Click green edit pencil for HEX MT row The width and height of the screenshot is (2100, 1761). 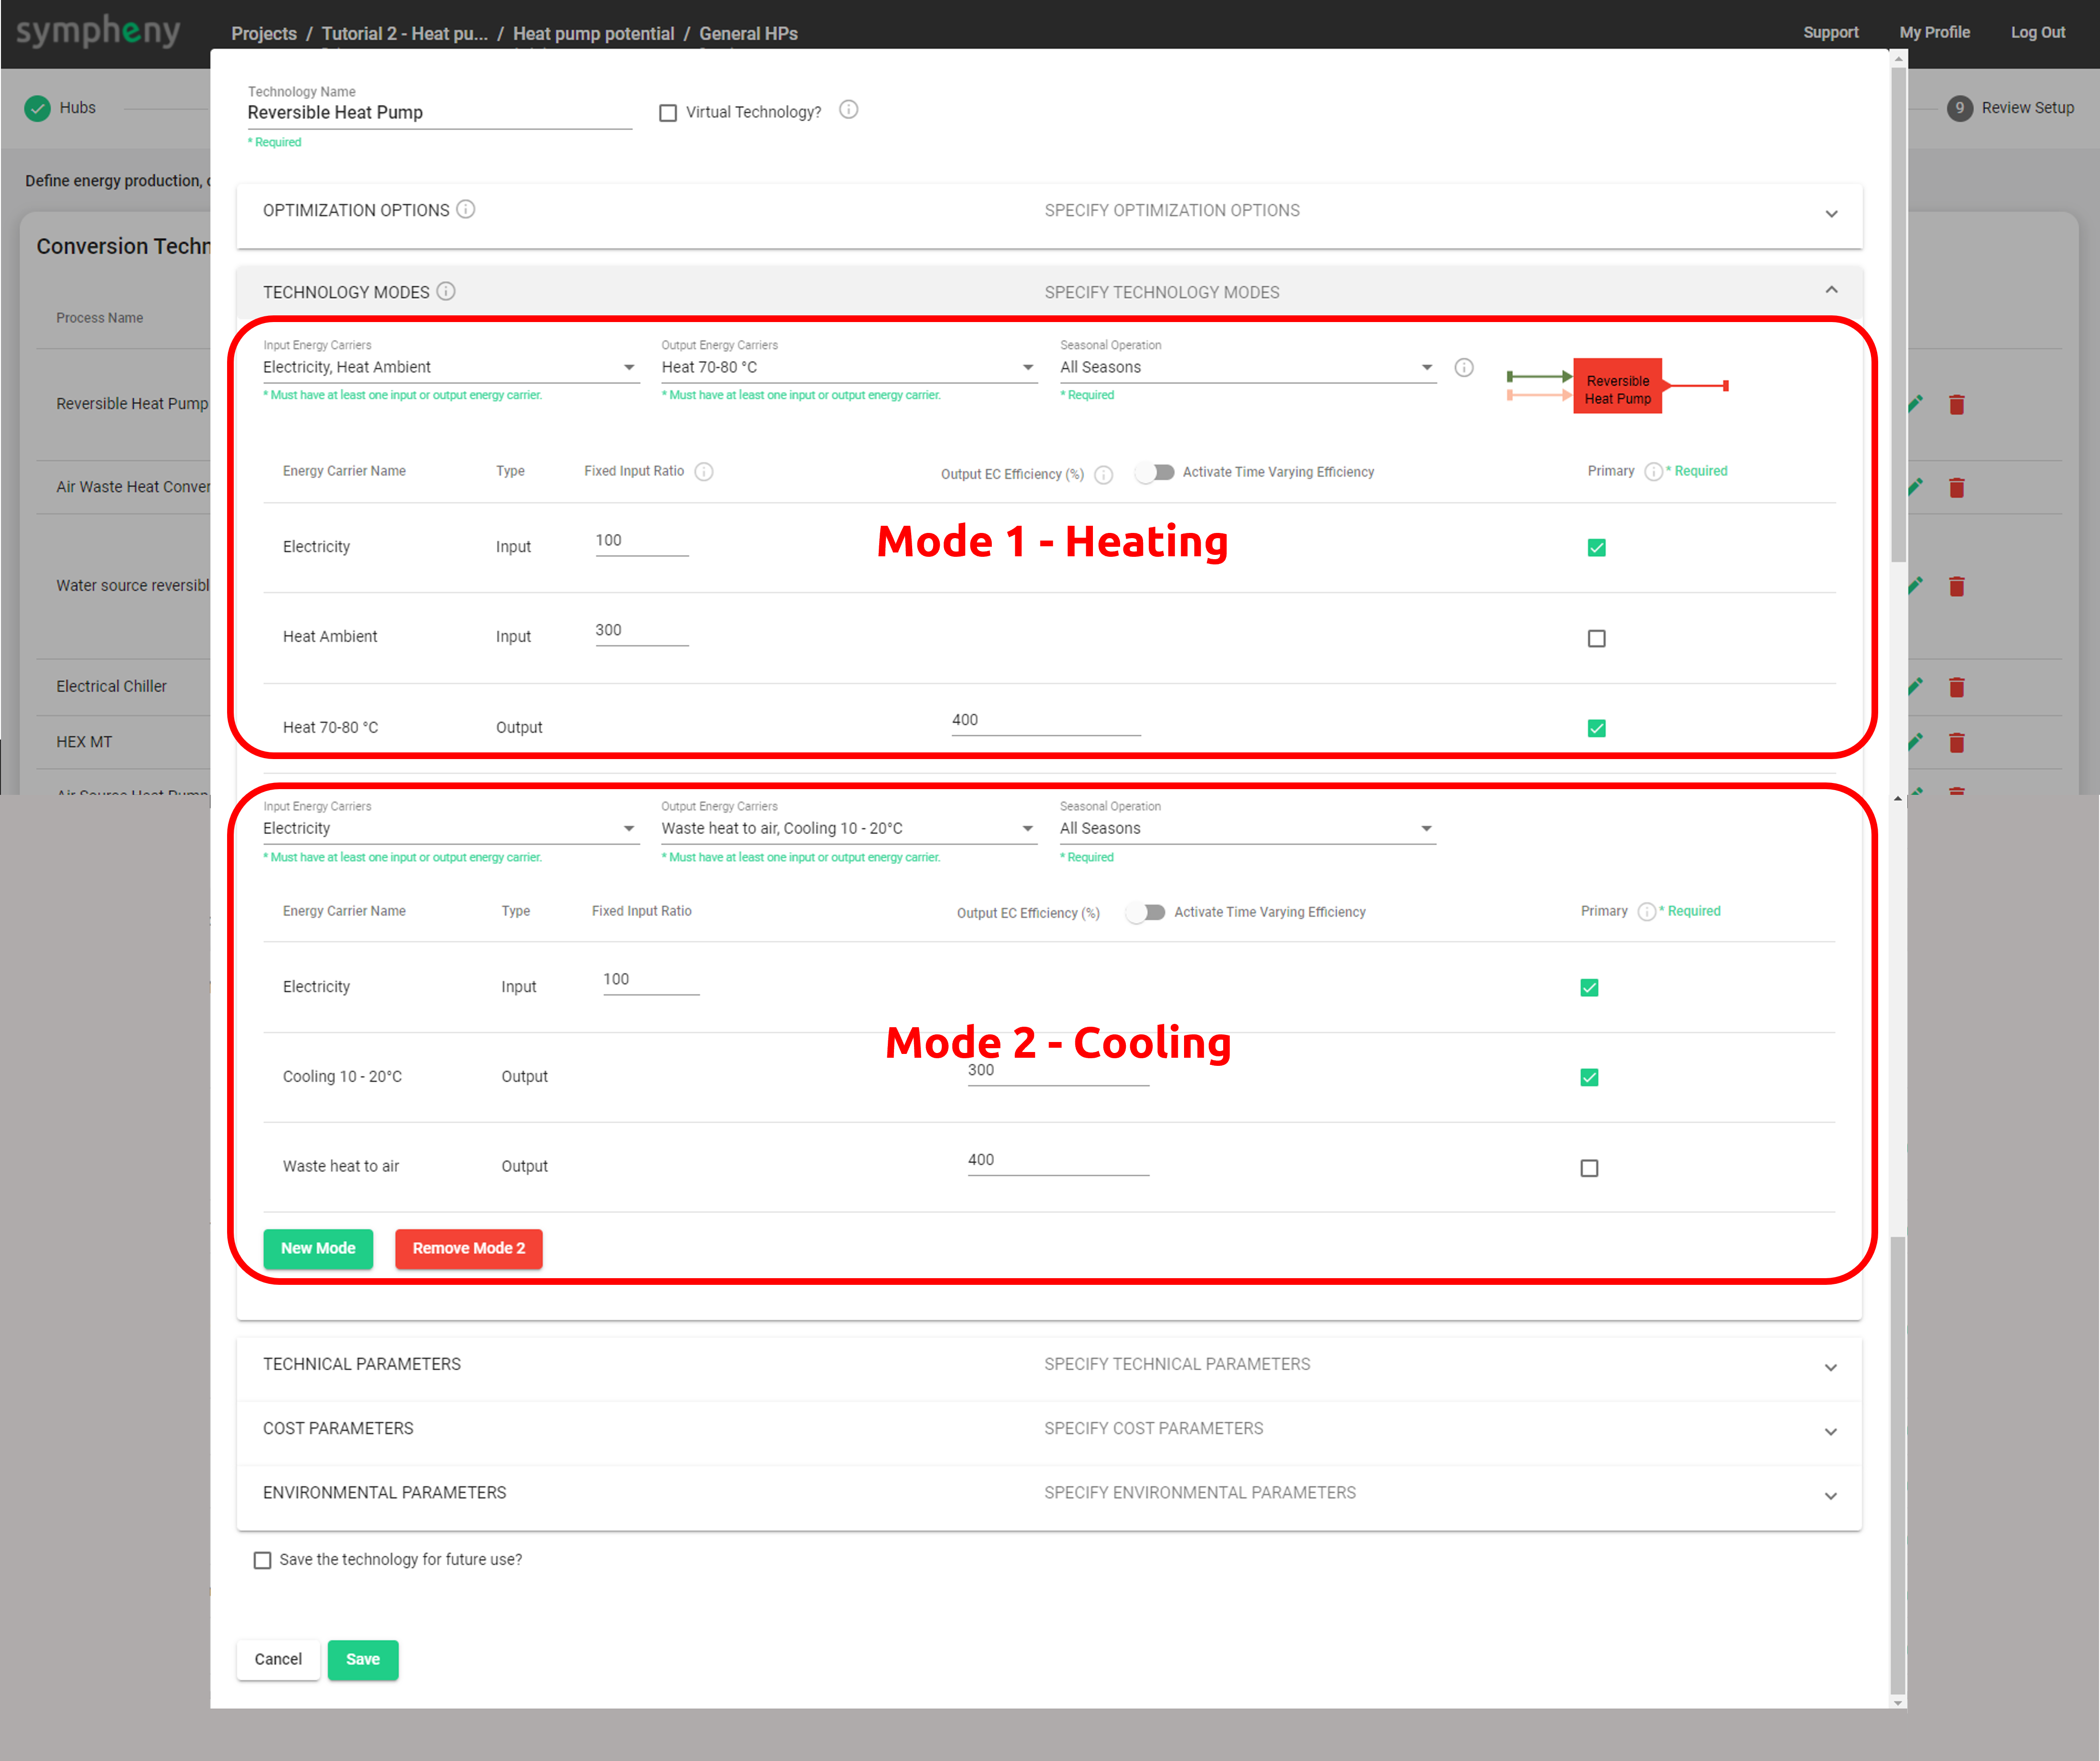click(x=1914, y=742)
